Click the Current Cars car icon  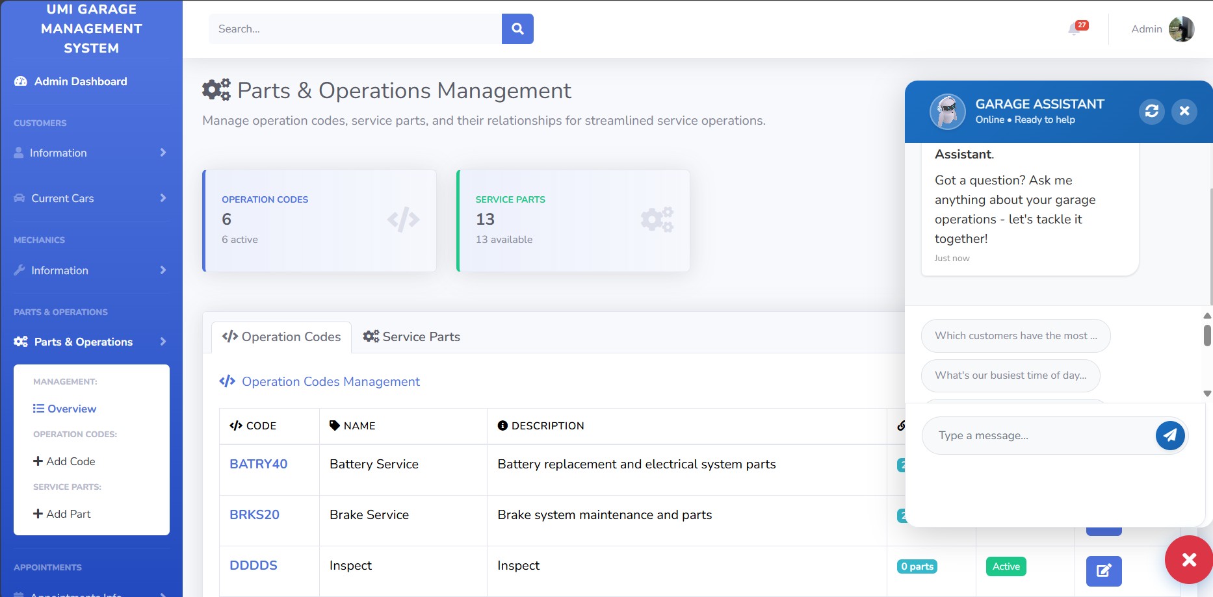pos(20,198)
